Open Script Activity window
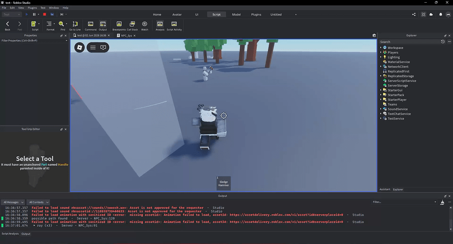This screenshot has width=453, height=244. pyautogui.click(x=174, y=25)
